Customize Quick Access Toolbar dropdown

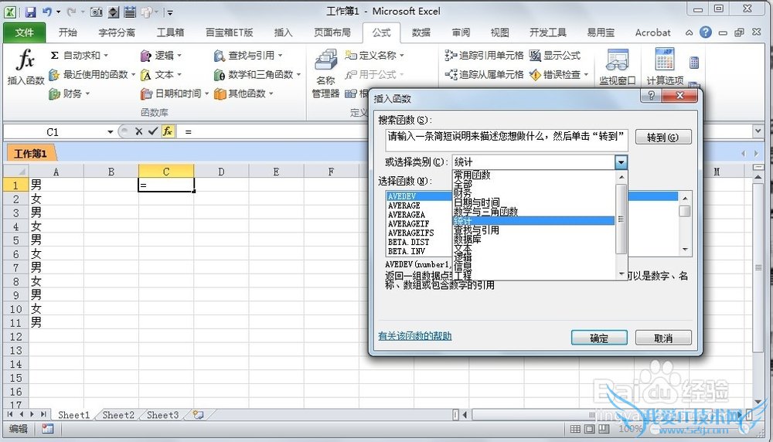tap(169, 12)
